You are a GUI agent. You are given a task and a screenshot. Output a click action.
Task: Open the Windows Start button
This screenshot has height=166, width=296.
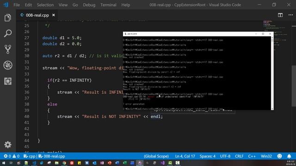pos(4,163)
